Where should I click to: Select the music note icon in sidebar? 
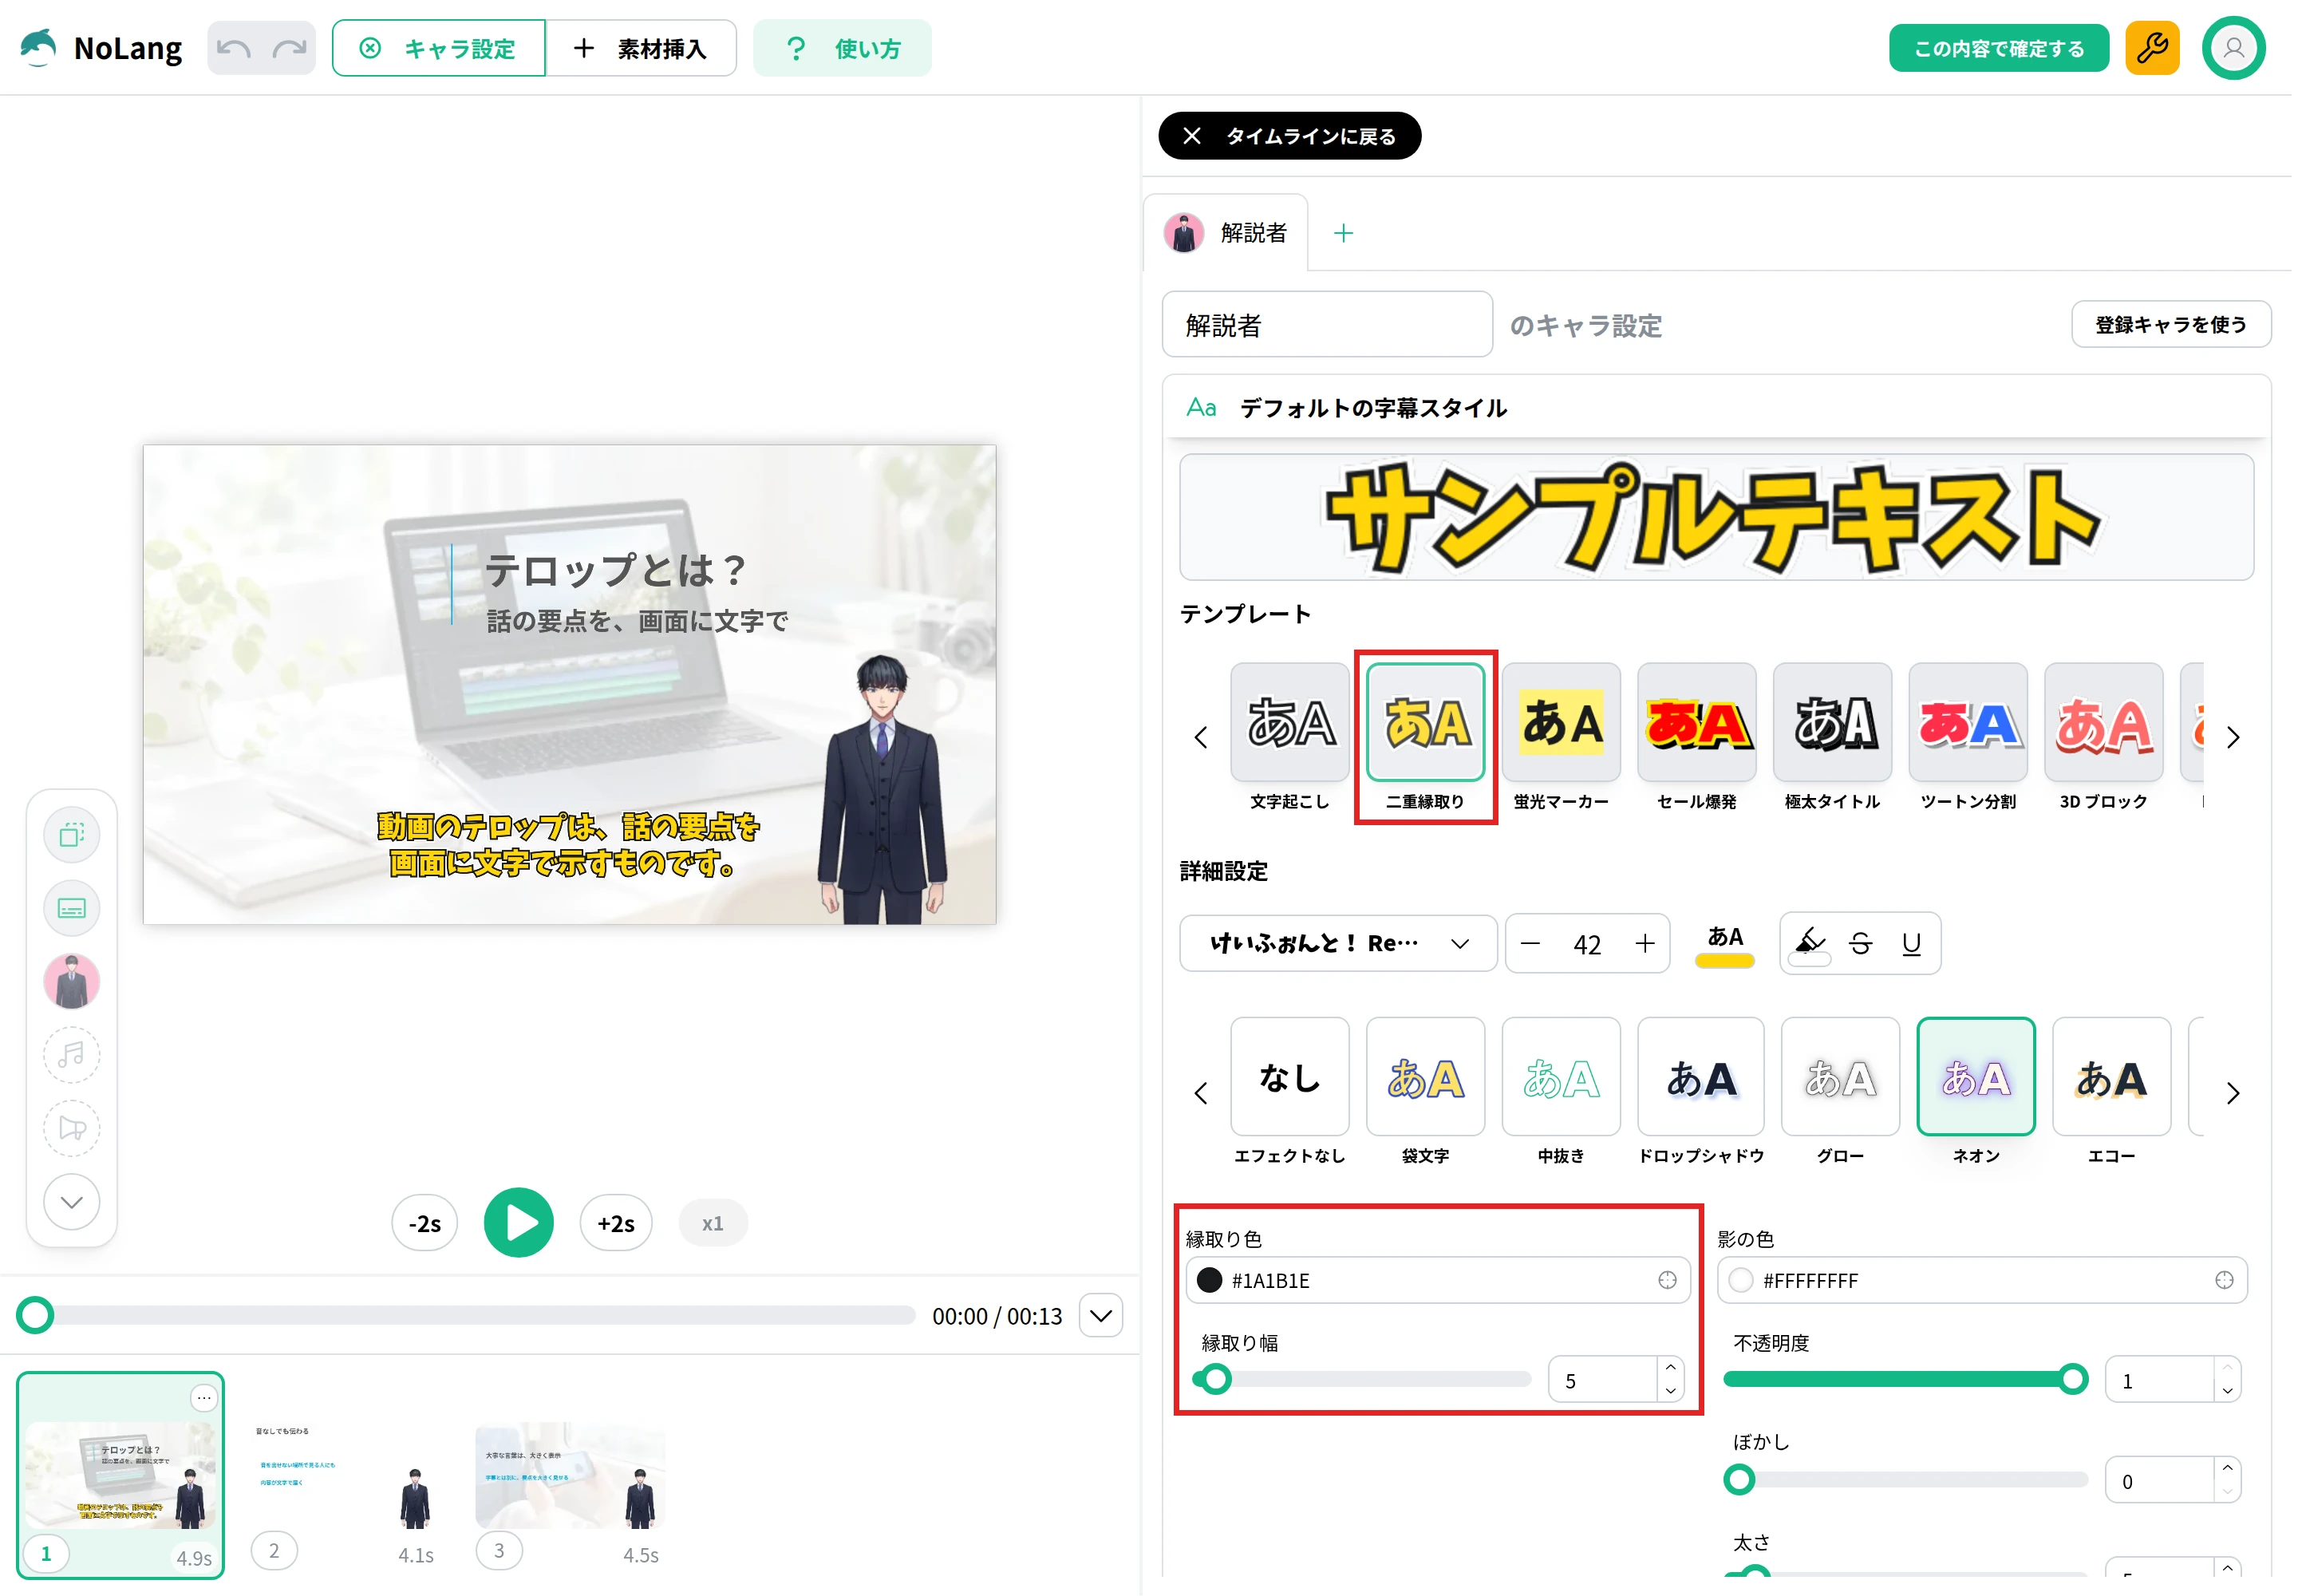pyautogui.click(x=71, y=1054)
